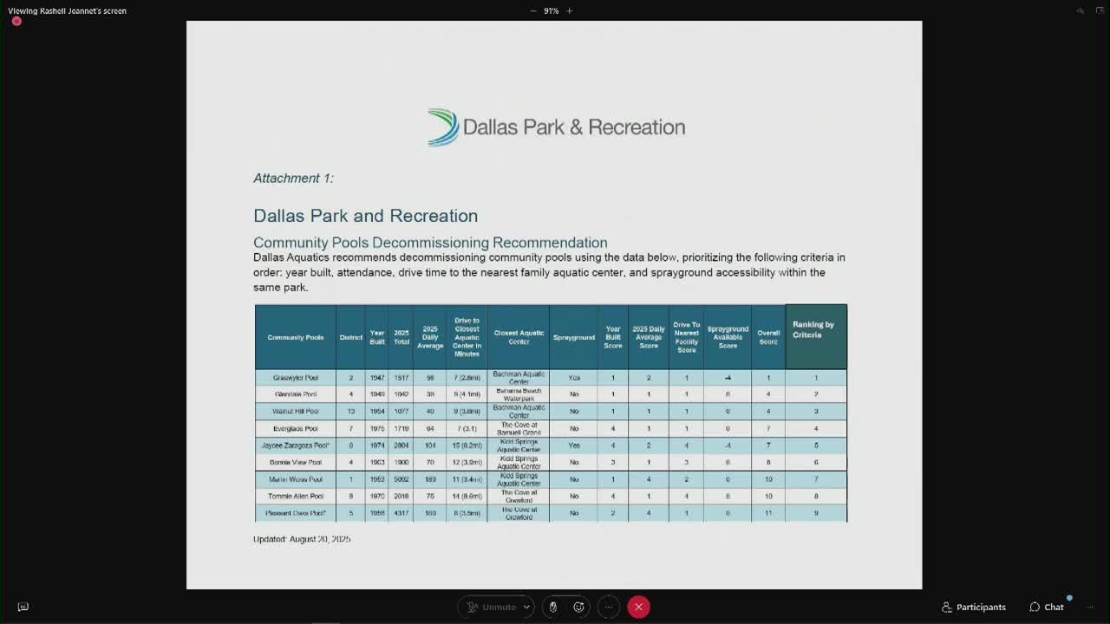Click the 'Community Pools' column header
This screenshot has width=1110, height=624.
(296, 337)
